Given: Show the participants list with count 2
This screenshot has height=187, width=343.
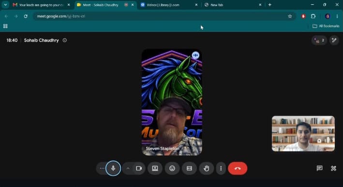Looking at the screenshot, I should coord(319,40).
